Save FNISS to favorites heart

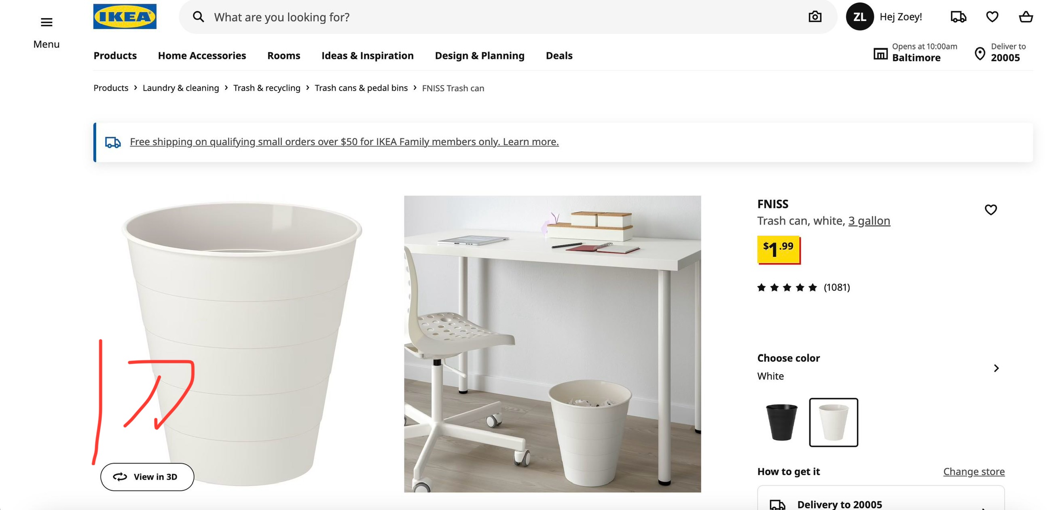pyautogui.click(x=990, y=210)
